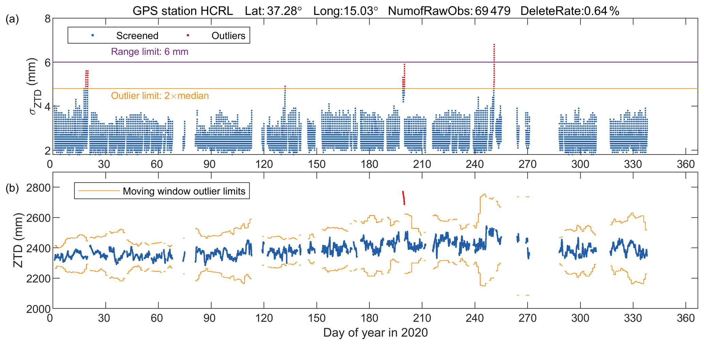Click the 'ZTD (mm)' y-axis label in panel (b)
Viewport: 704px width, 345px height.
coord(18,240)
